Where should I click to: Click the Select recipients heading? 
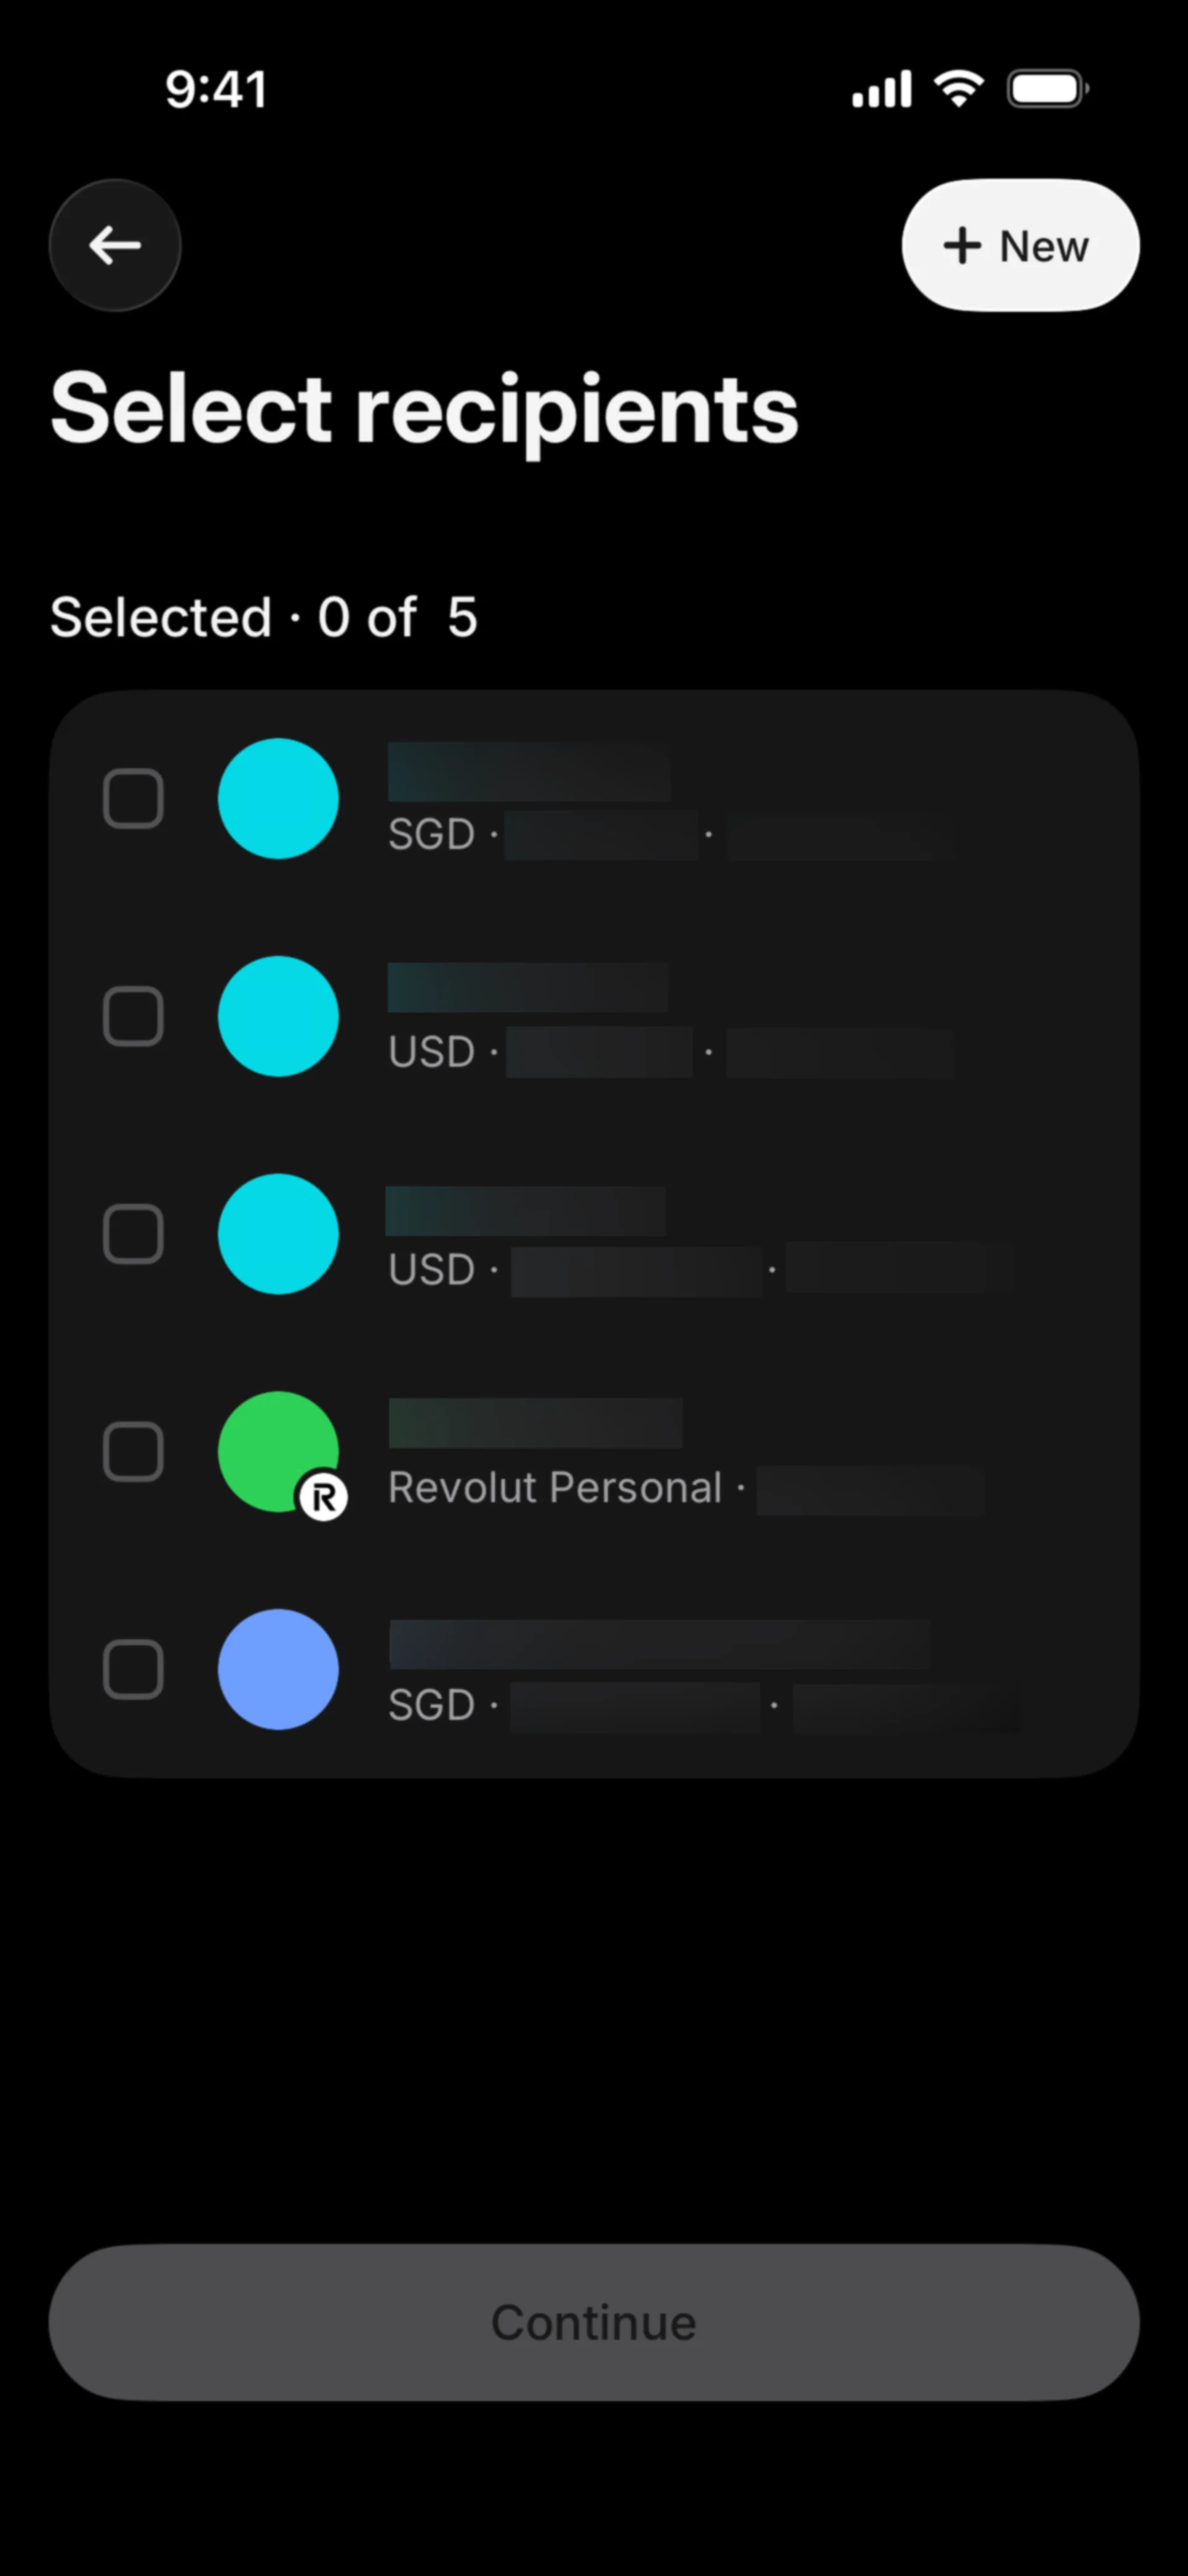[x=424, y=410]
